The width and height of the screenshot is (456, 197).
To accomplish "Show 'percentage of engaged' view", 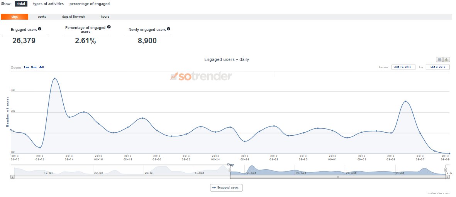I will (90, 4).
